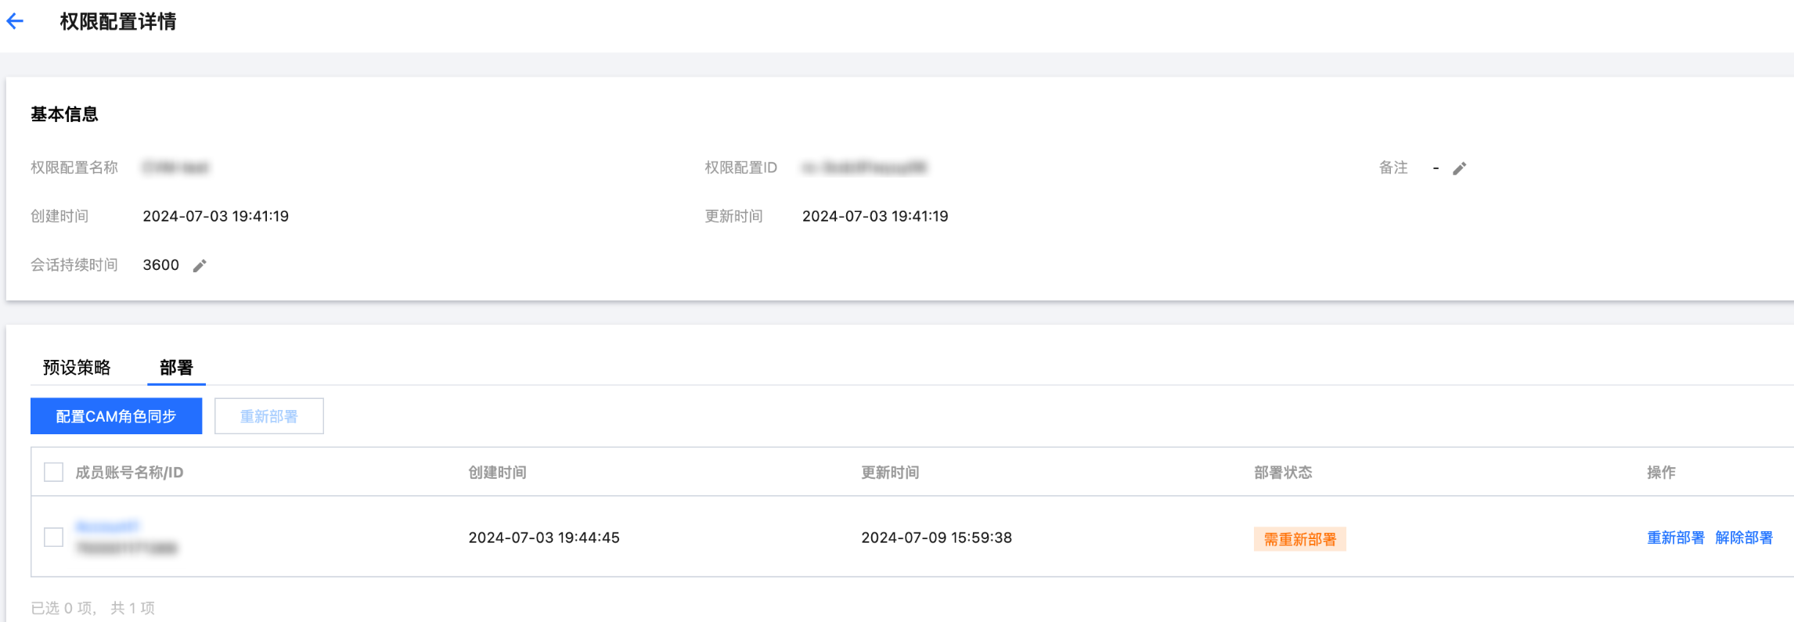Click the session duration value 3600
Viewport: 1794px width, 622px height.
[x=161, y=265]
